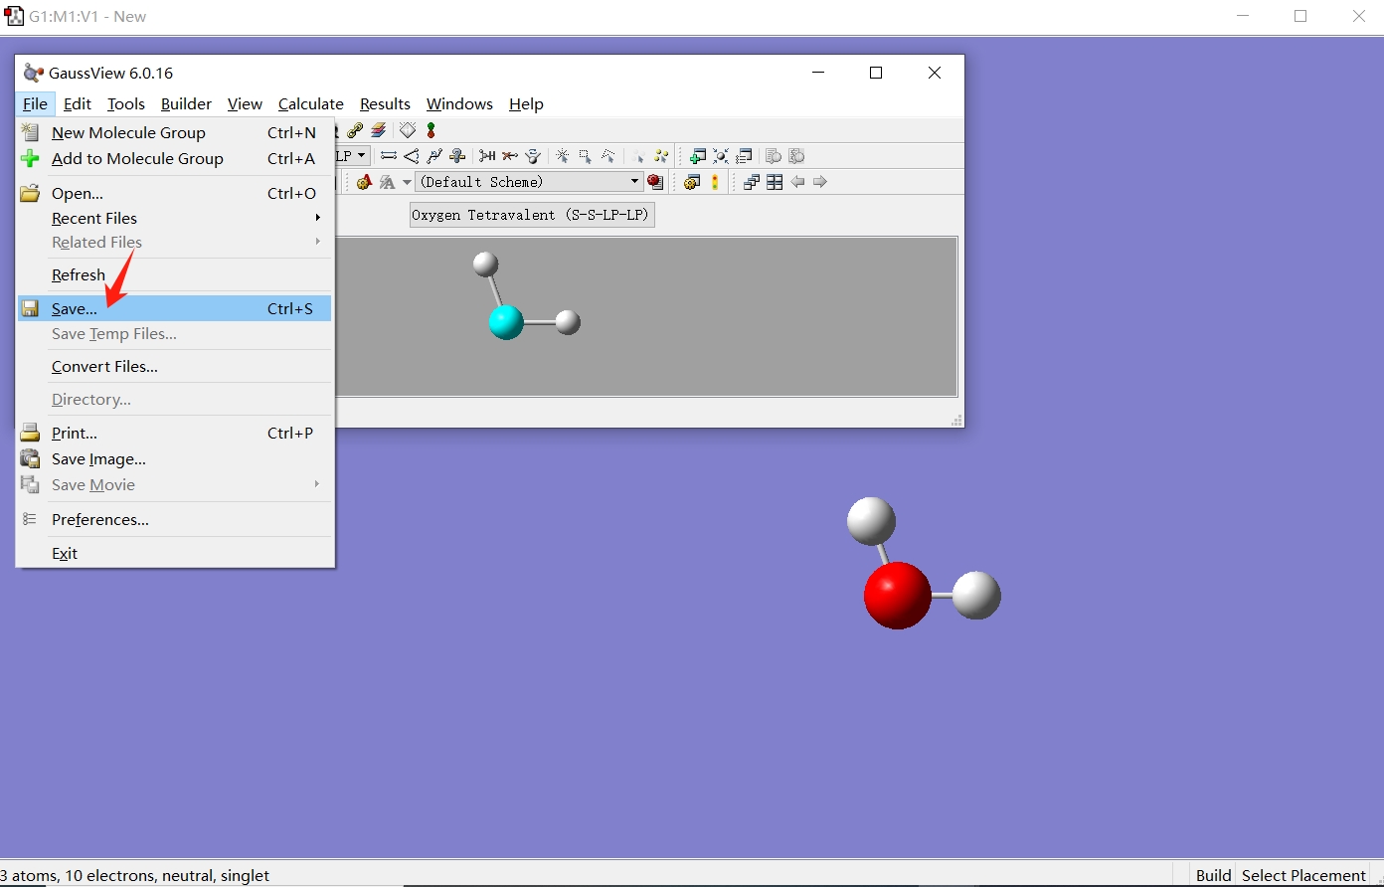
Task: Select the rectangle marquee selection tool
Action: [586, 156]
